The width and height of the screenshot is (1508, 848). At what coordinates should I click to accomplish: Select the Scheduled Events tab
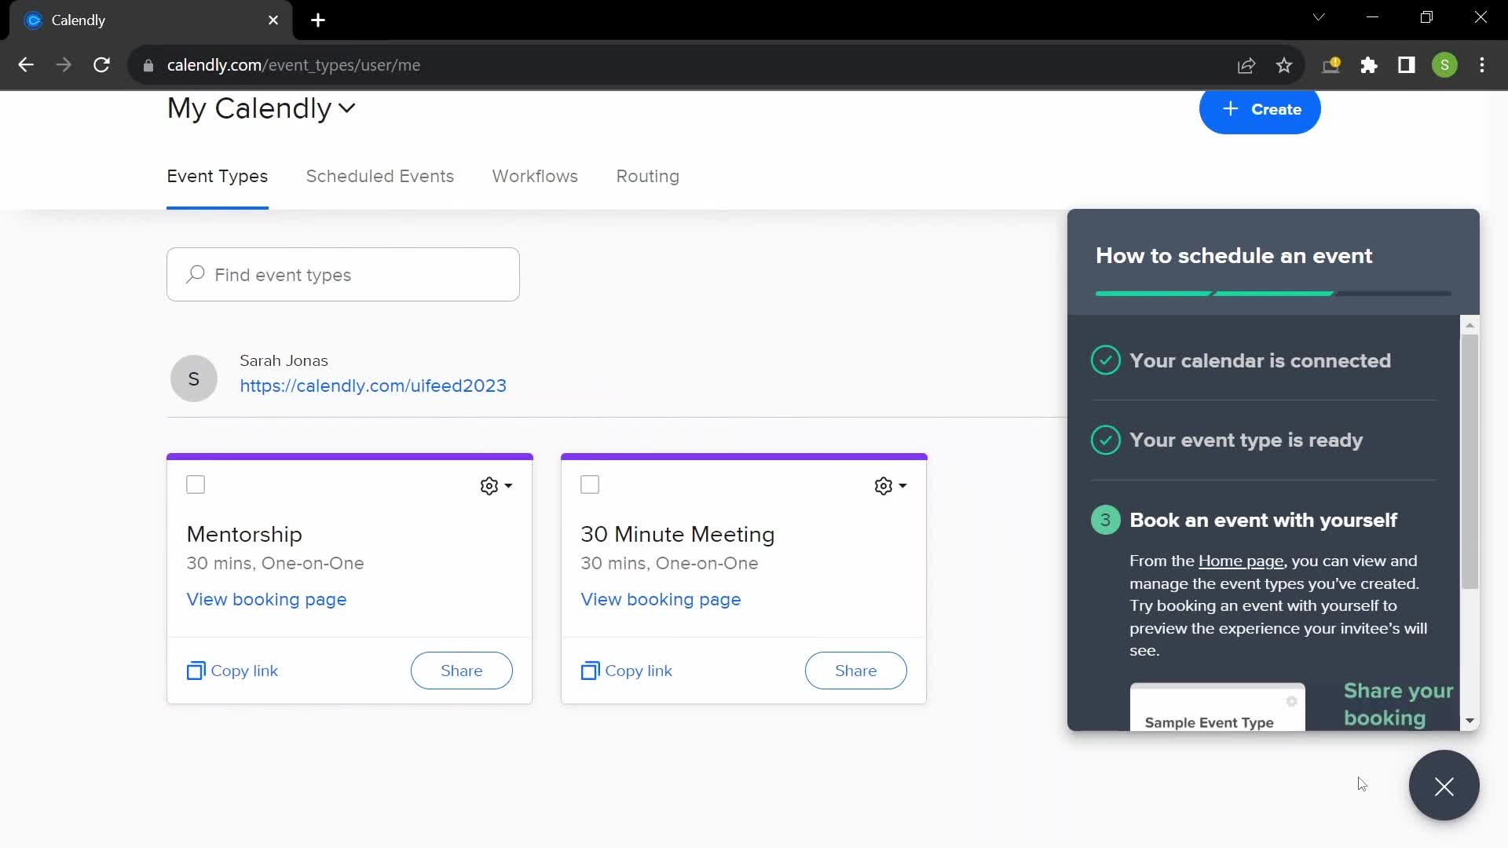pos(380,176)
